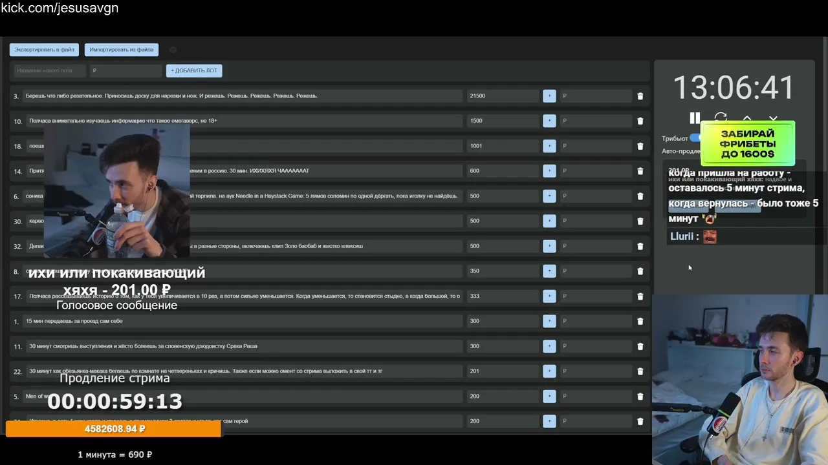This screenshot has height=465, width=828.
Task: Delete lot 11 using trash icon
Action: 640,346
